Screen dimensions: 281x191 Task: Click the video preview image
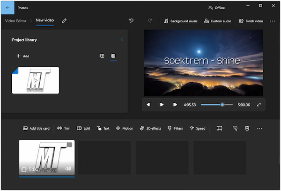coord(204,63)
